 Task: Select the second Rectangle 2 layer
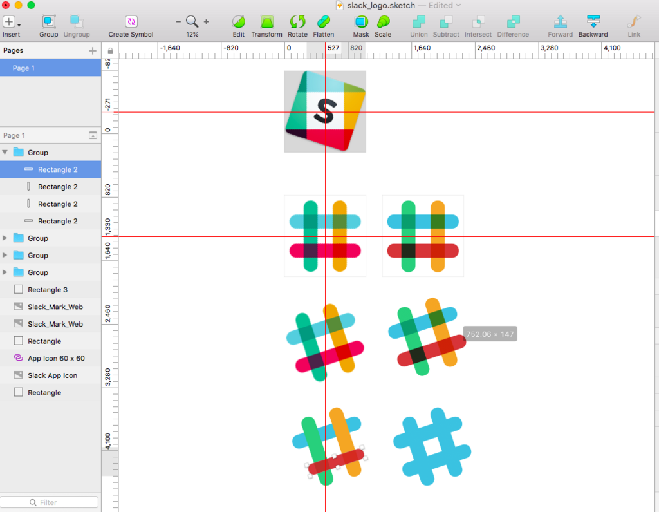point(50,187)
